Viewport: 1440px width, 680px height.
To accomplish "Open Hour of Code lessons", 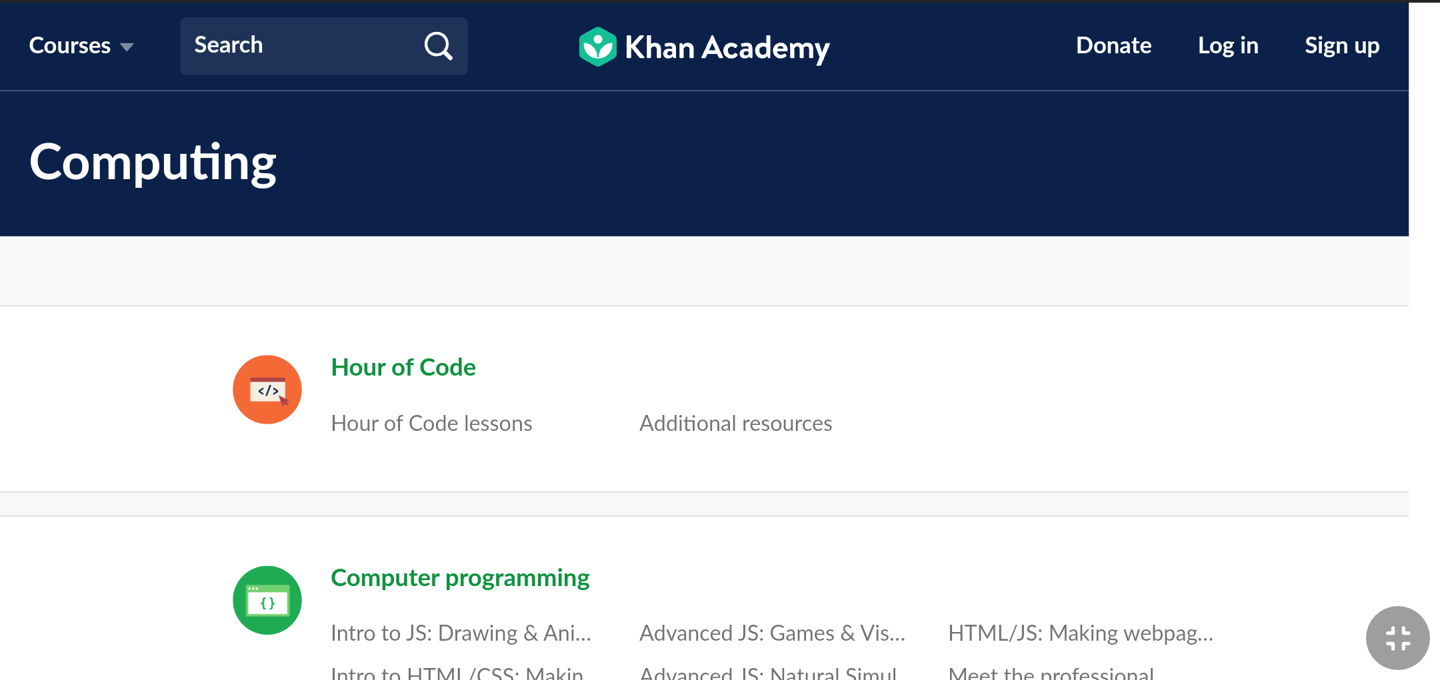I will point(431,423).
